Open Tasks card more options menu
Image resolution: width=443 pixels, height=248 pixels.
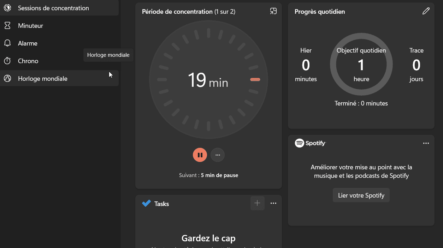pos(273,203)
